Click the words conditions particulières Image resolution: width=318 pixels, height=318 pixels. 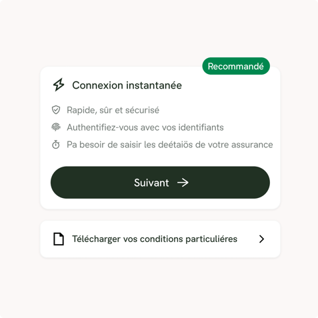189,239
